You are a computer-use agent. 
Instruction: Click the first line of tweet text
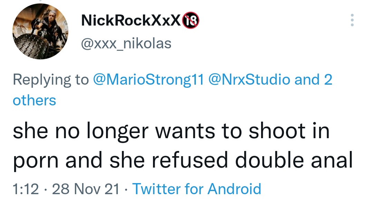[171, 132]
